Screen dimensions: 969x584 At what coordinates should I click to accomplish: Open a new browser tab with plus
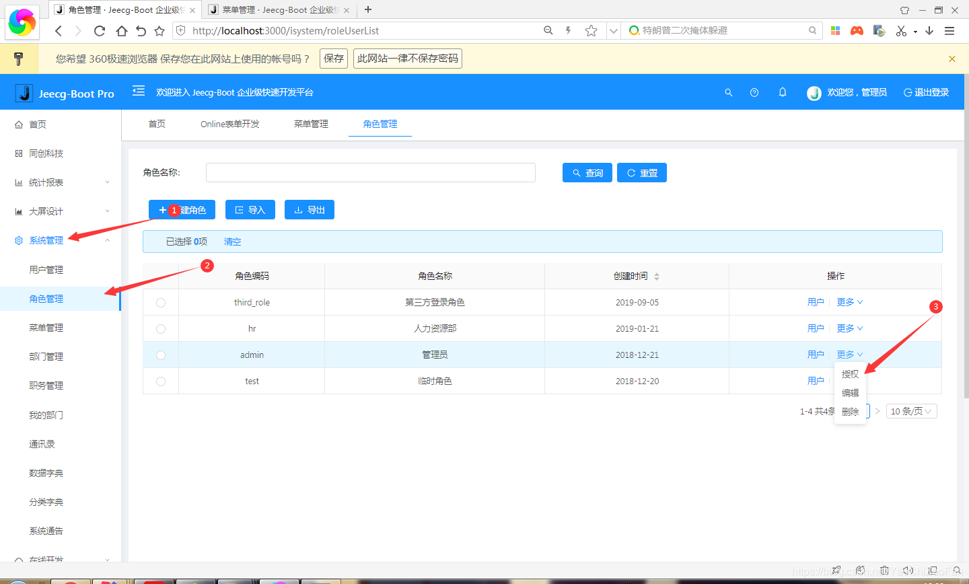[368, 9]
